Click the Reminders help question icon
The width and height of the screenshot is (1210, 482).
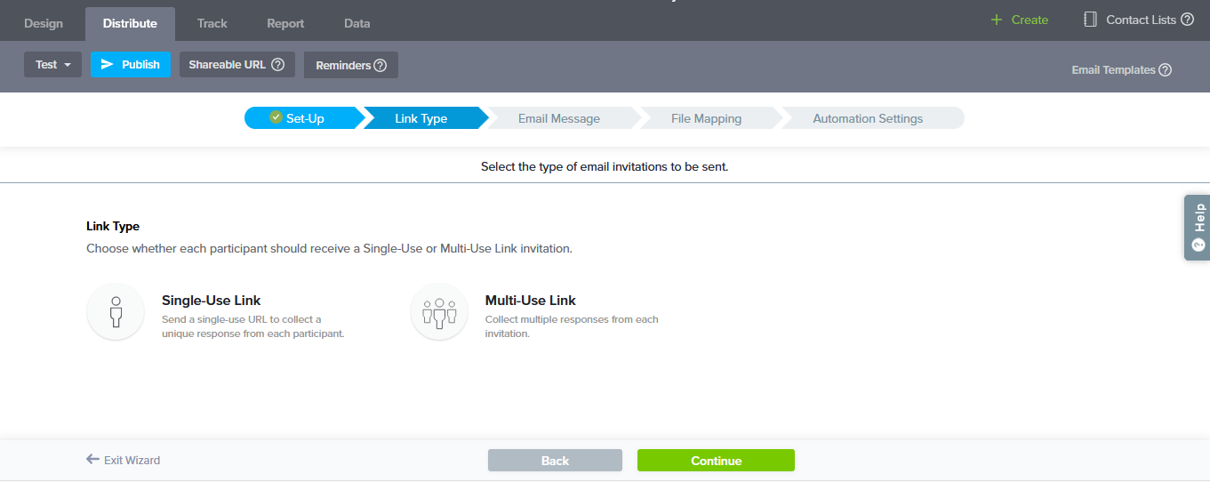[380, 66]
